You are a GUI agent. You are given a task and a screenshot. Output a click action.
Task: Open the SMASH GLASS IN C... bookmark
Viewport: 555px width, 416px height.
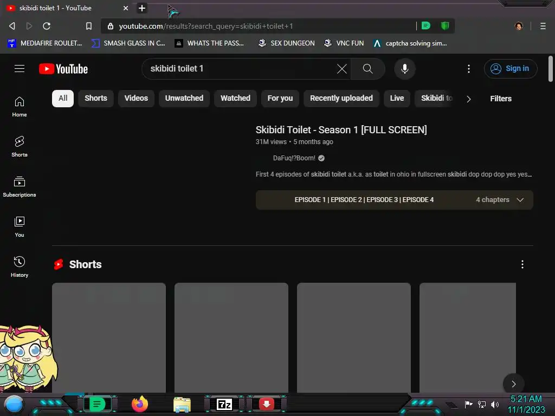coord(128,43)
